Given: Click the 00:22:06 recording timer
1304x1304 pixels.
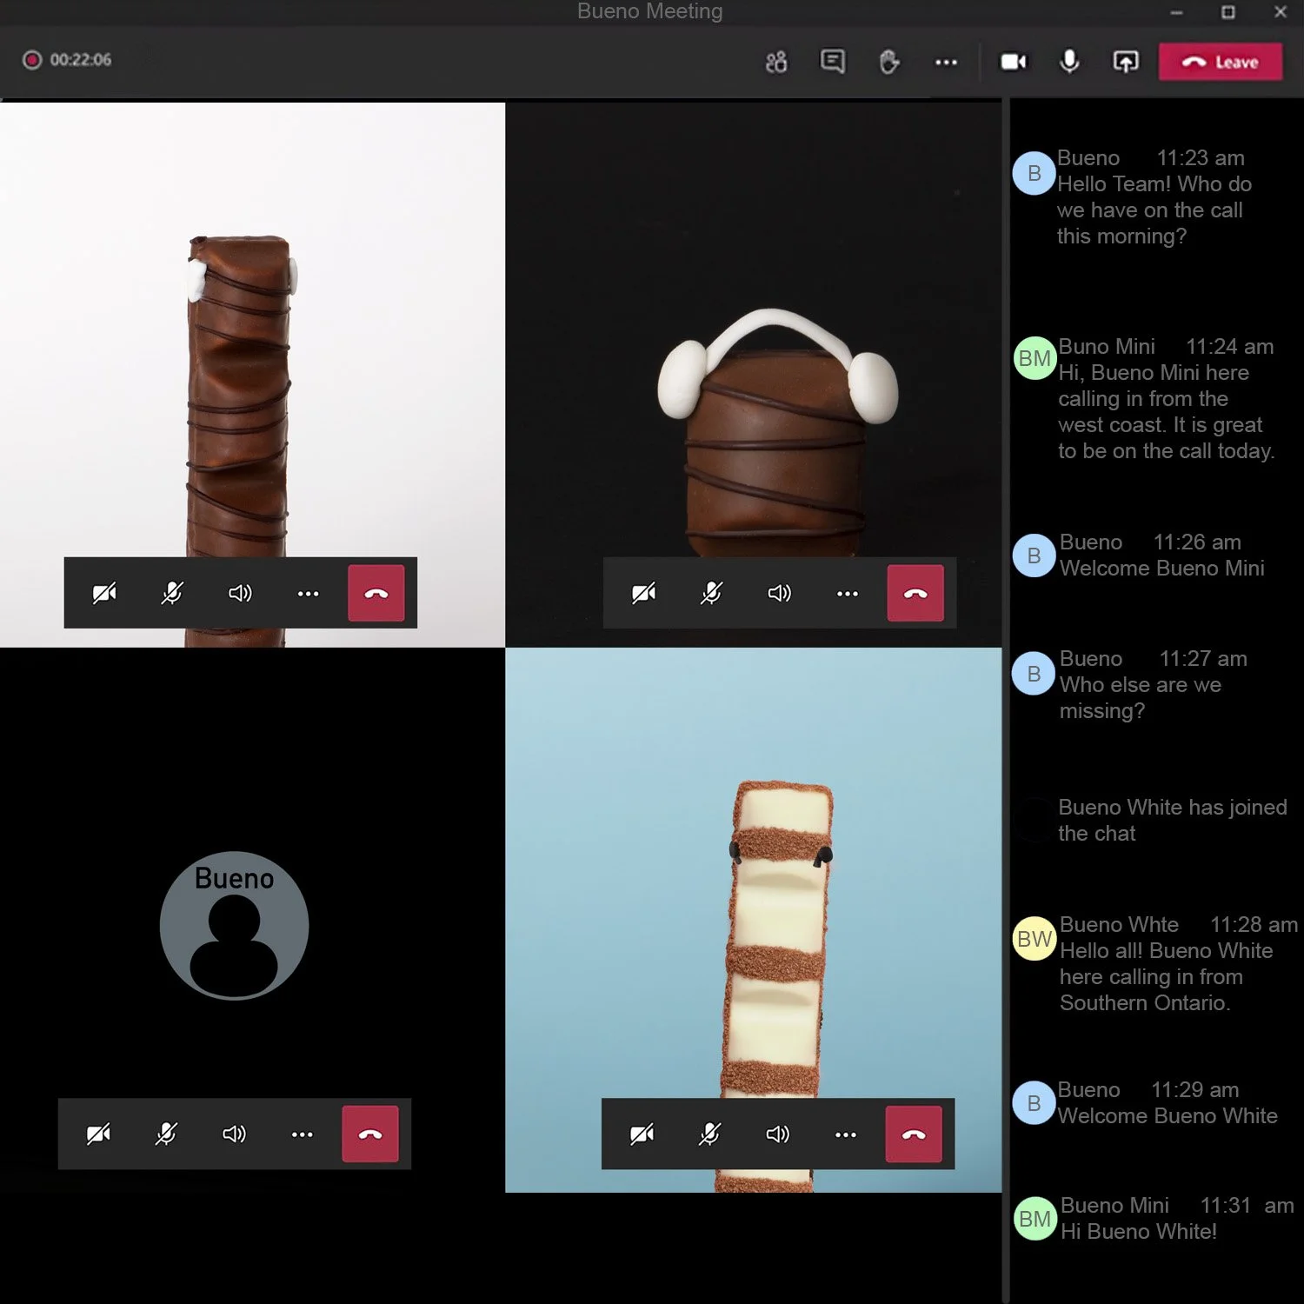Looking at the screenshot, I should click(81, 60).
